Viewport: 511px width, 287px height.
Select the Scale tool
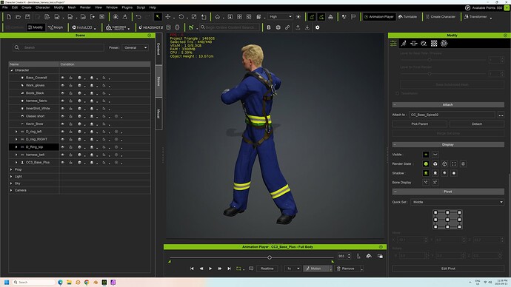[x=194, y=16]
